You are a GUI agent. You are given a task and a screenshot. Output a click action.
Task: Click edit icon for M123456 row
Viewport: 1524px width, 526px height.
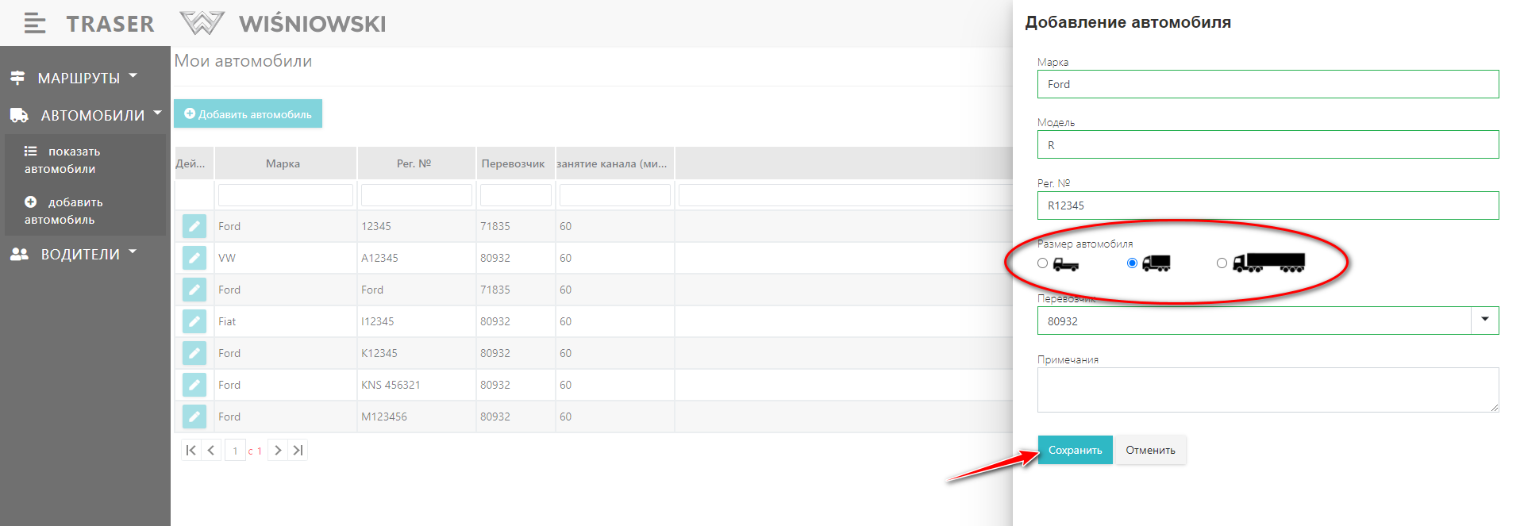pyautogui.click(x=194, y=417)
